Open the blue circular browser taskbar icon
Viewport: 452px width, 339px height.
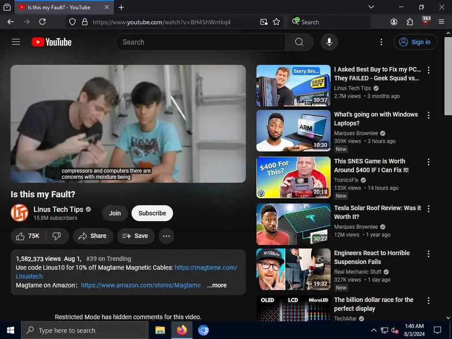(203, 330)
